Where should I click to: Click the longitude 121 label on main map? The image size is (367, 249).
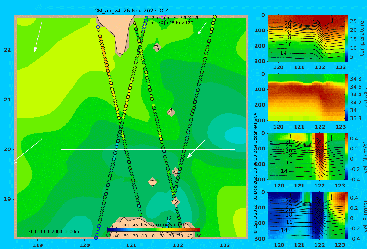[x=131, y=245]
